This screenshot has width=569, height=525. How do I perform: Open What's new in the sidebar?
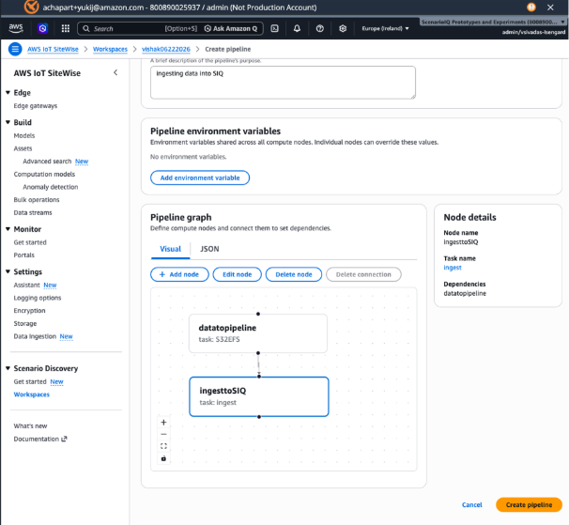(x=30, y=425)
